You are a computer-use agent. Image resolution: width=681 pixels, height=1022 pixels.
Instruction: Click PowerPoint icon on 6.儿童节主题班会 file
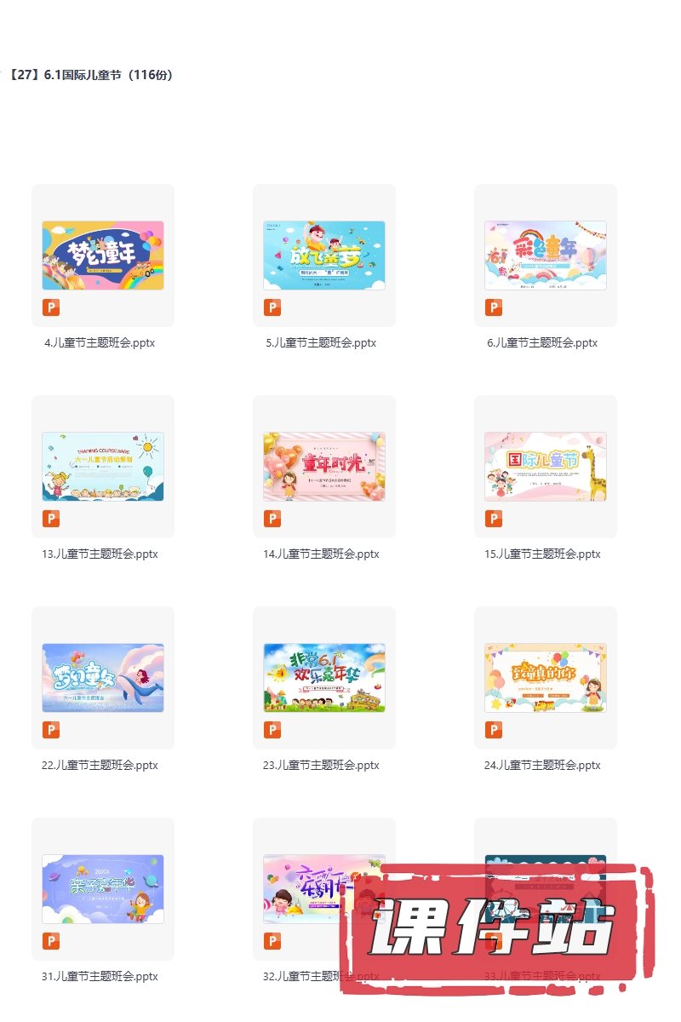[x=494, y=307]
